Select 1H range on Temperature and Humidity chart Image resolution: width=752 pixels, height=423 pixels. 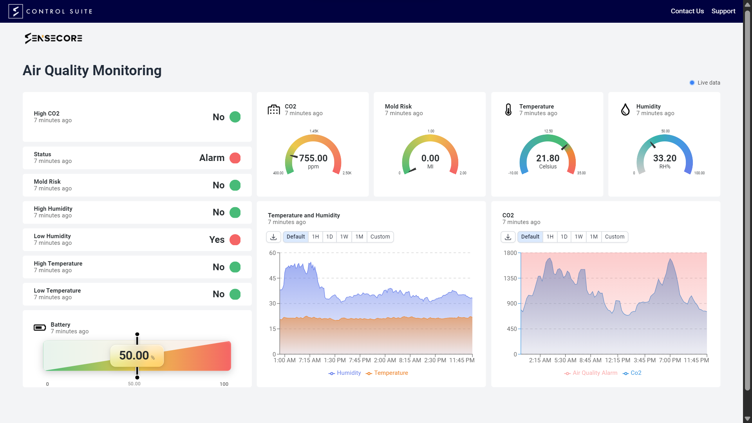(x=315, y=237)
